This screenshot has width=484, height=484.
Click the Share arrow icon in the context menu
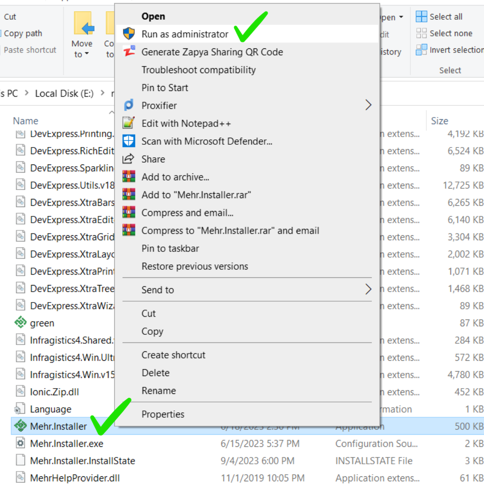[x=129, y=159]
